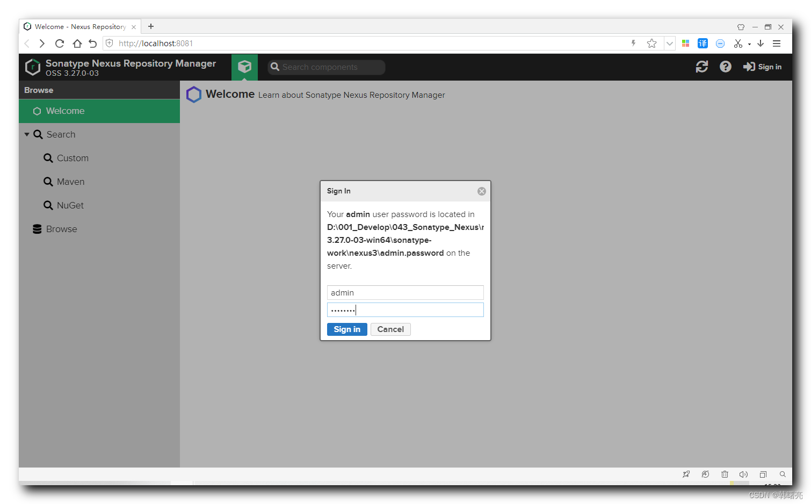Image resolution: width=811 pixels, height=504 pixels.
Task: Click the blue round minus extension icon
Action: coord(720,44)
